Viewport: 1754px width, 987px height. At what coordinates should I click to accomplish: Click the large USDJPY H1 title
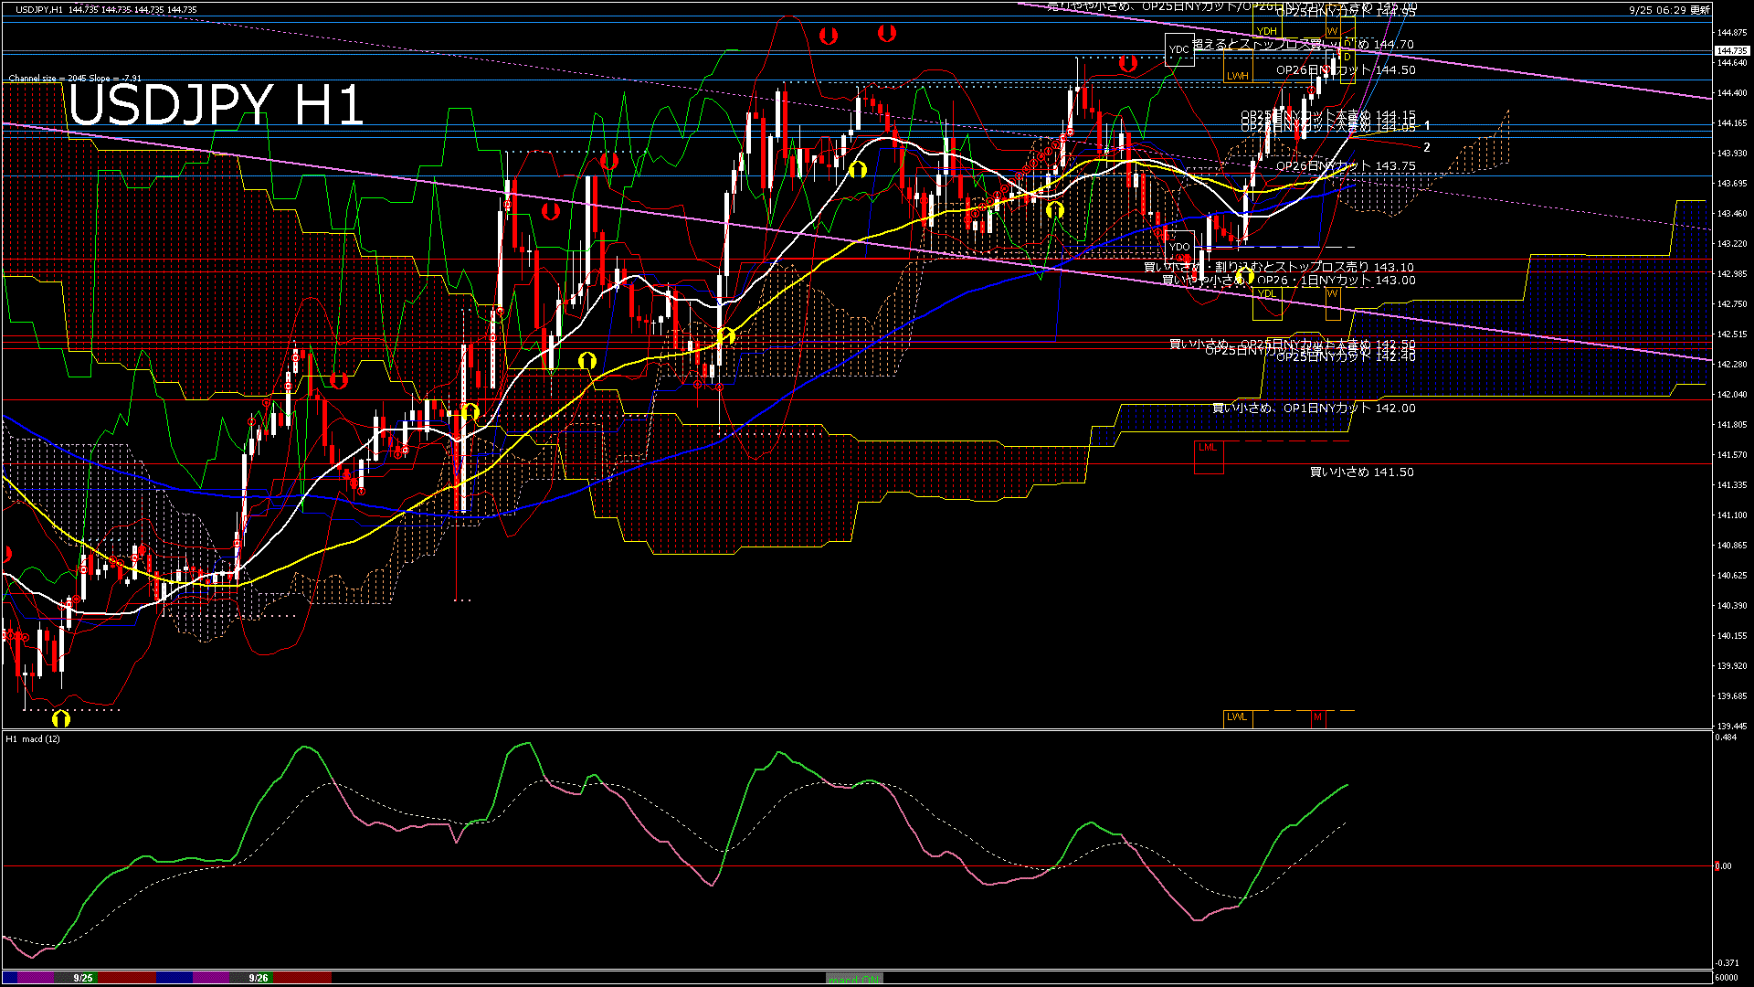216,105
